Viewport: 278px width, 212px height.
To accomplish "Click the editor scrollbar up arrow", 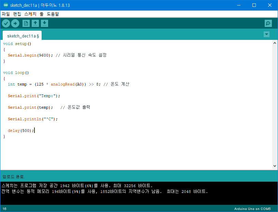I will click(x=275, y=43).
